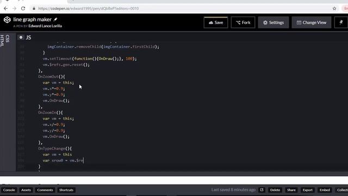The height and width of the screenshot is (196, 348).
Task: Switch to the CSS editor tab
Action: pos(8,39)
